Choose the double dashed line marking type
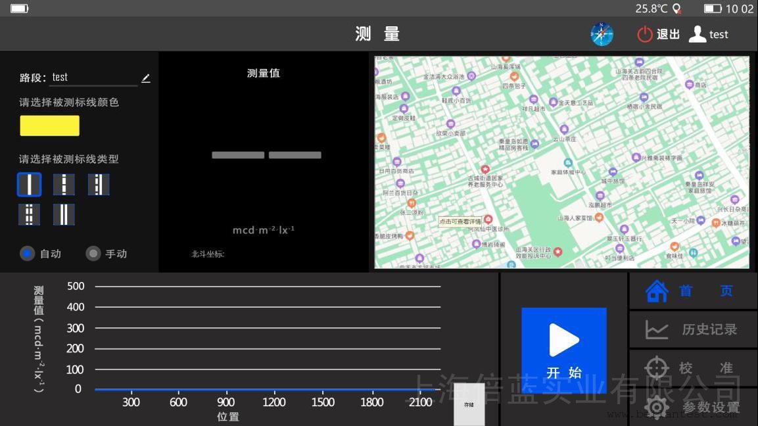Image resolution: width=758 pixels, height=426 pixels. pos(29,215)
